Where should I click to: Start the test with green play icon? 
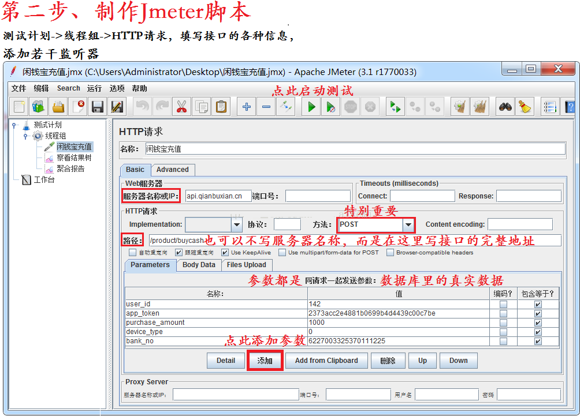tap(311, 107)
